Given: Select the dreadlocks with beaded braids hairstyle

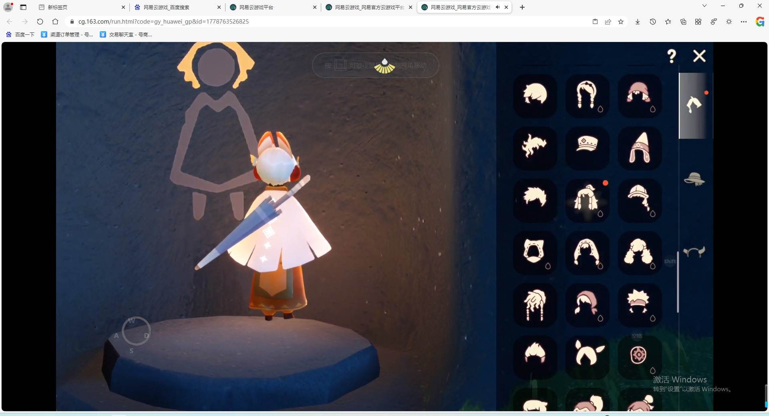Looking at the screenshot, I should click(x=535, y=305).
